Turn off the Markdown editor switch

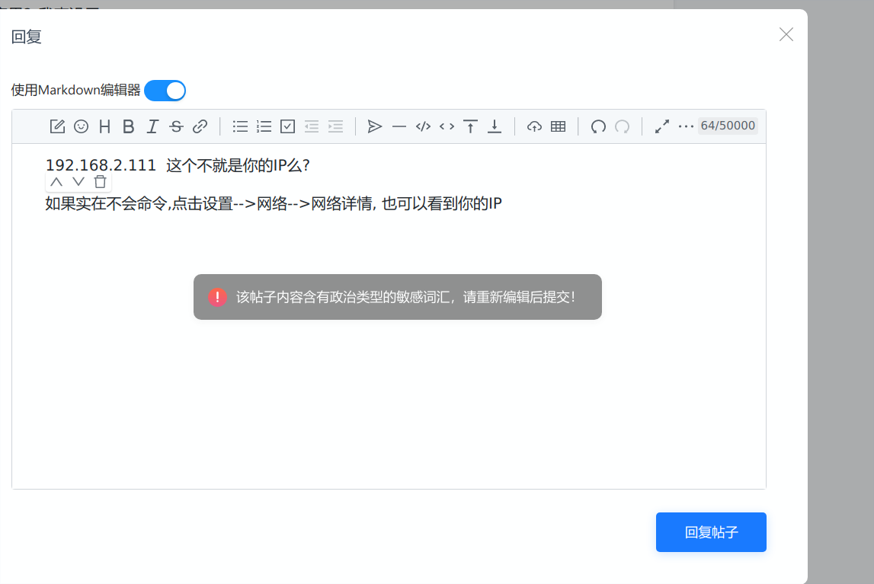click(165, 91)
